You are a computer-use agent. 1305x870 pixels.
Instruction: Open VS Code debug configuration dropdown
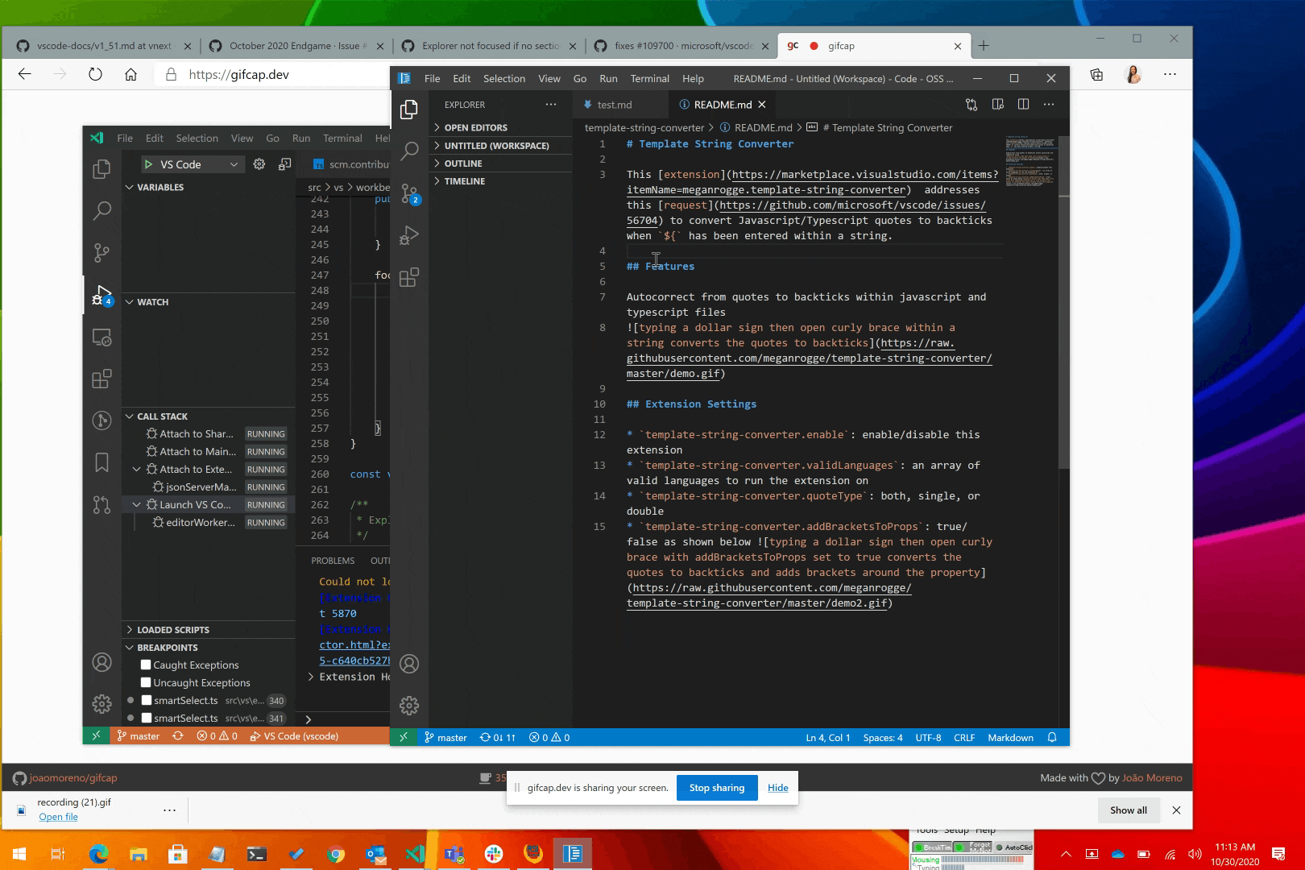[199, 164]
